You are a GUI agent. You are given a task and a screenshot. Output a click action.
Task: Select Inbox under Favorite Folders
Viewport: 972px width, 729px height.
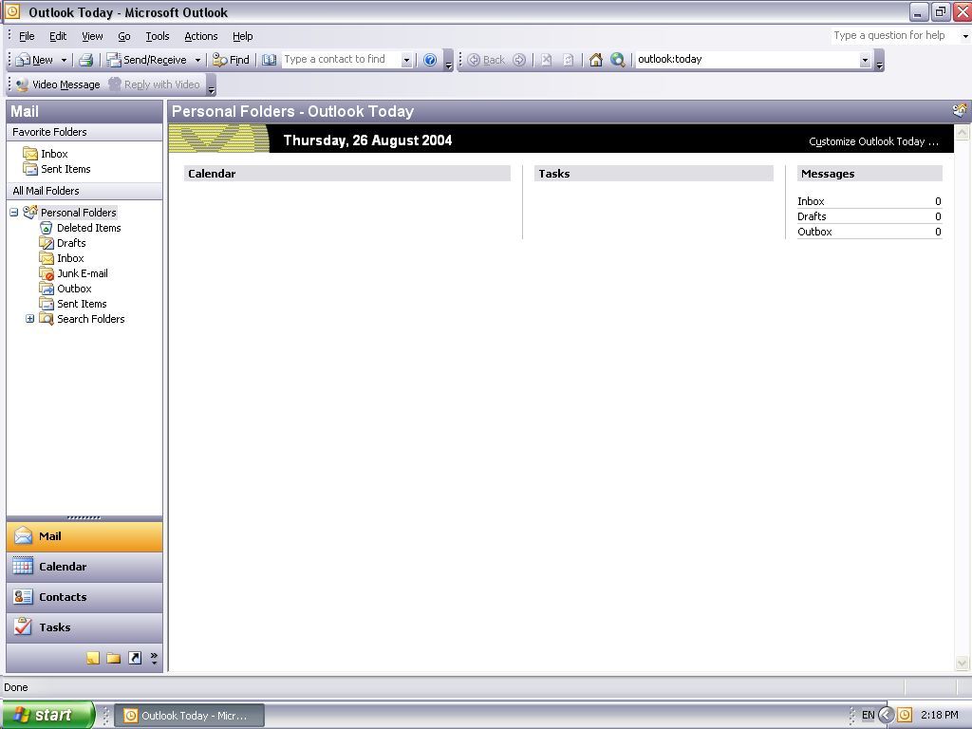click(46, 154)
